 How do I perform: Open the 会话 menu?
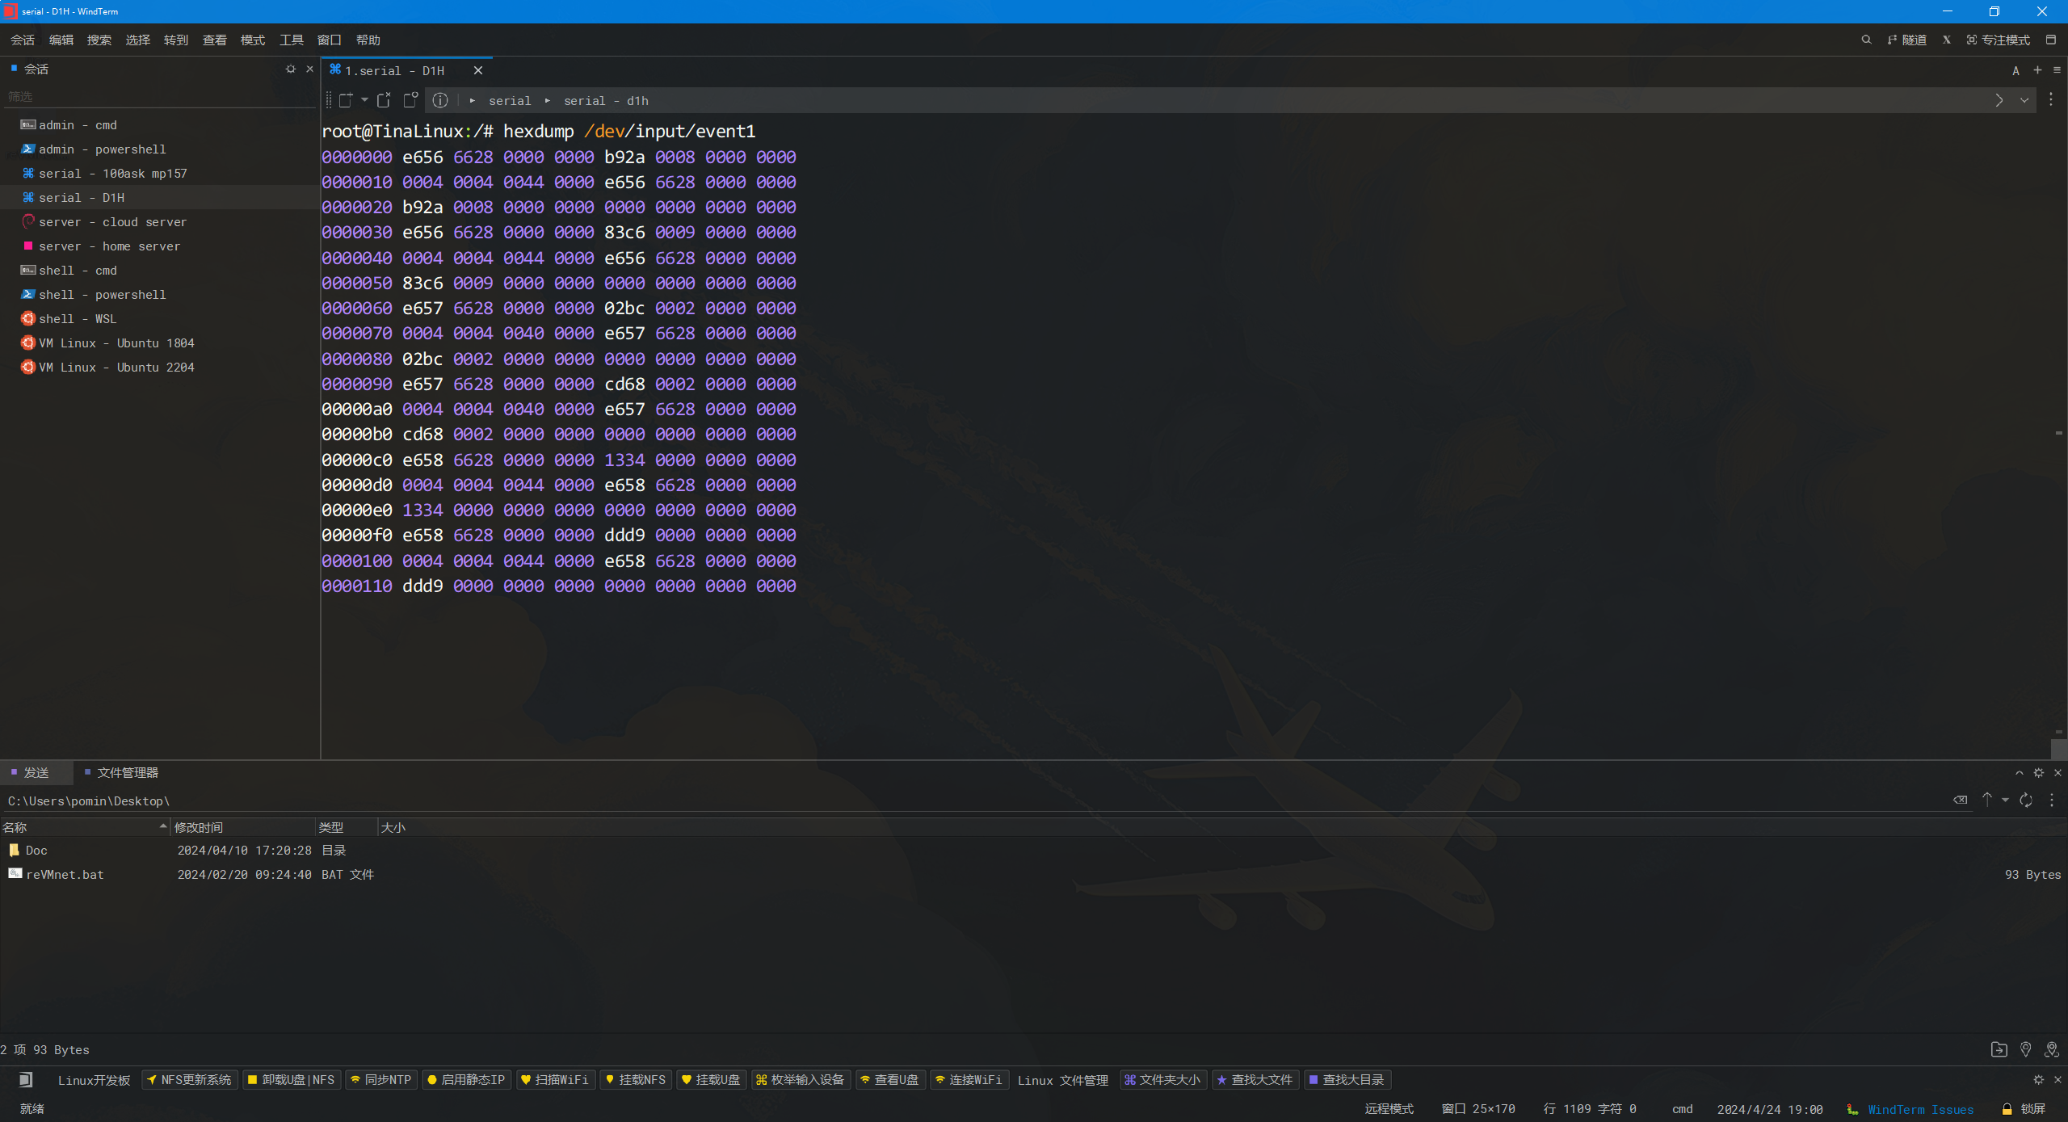pyautogui.click(x=23, y=40)
